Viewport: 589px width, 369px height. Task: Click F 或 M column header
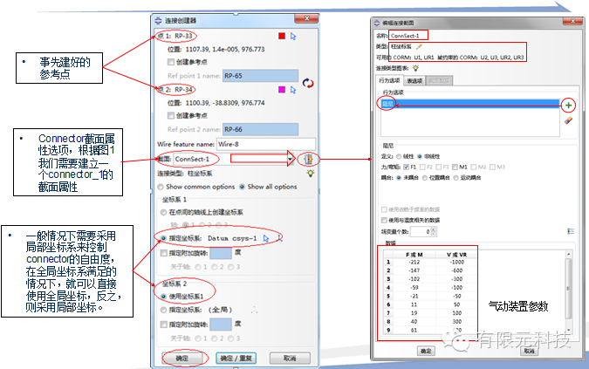click(x=414, y=255)
